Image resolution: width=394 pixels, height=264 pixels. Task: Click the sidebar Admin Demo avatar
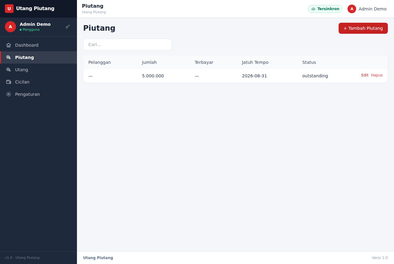tap(10, 27)
